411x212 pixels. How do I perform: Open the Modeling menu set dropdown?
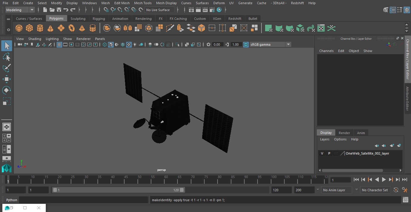20,10
